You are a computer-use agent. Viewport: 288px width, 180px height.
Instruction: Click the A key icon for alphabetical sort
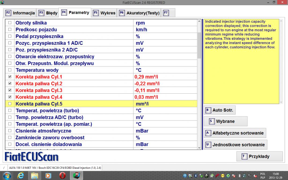pos(208,133)
